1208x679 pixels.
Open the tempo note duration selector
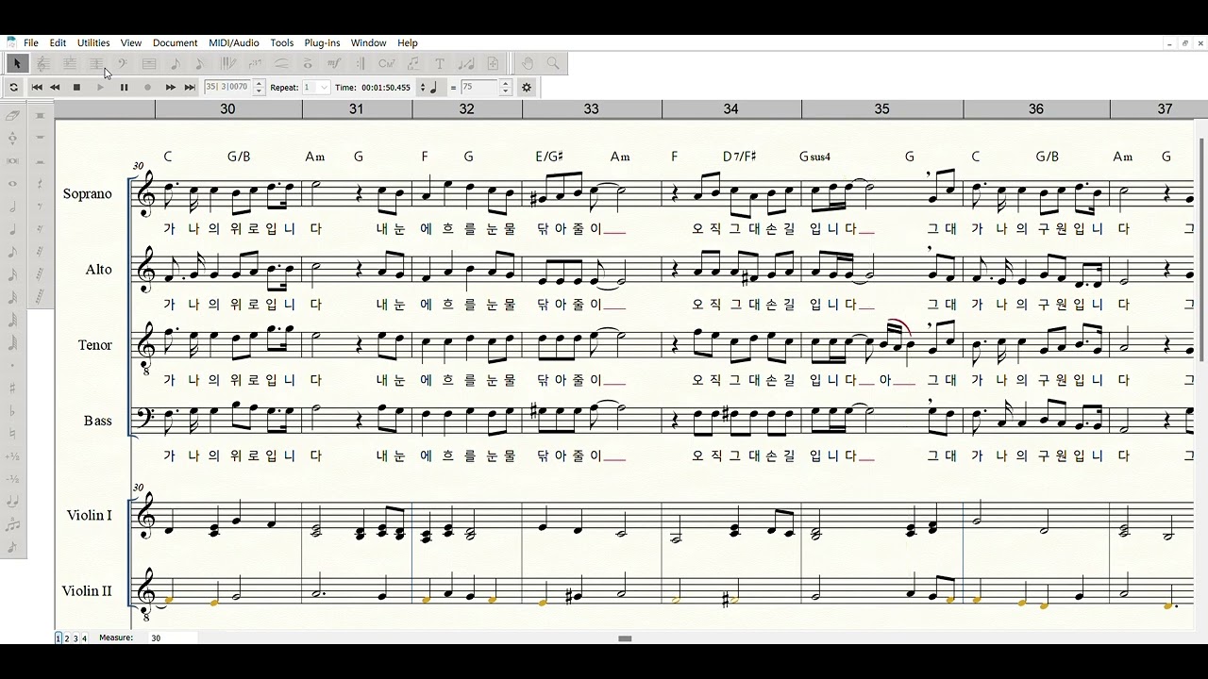click(433, 87)
